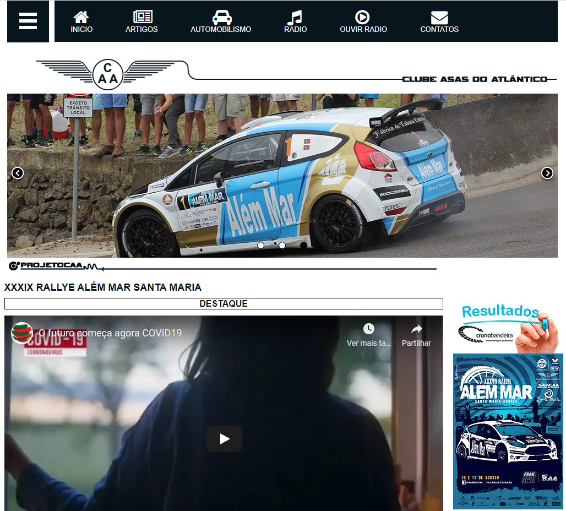Open the Artigos newspaper icon

tap(143, 17)
